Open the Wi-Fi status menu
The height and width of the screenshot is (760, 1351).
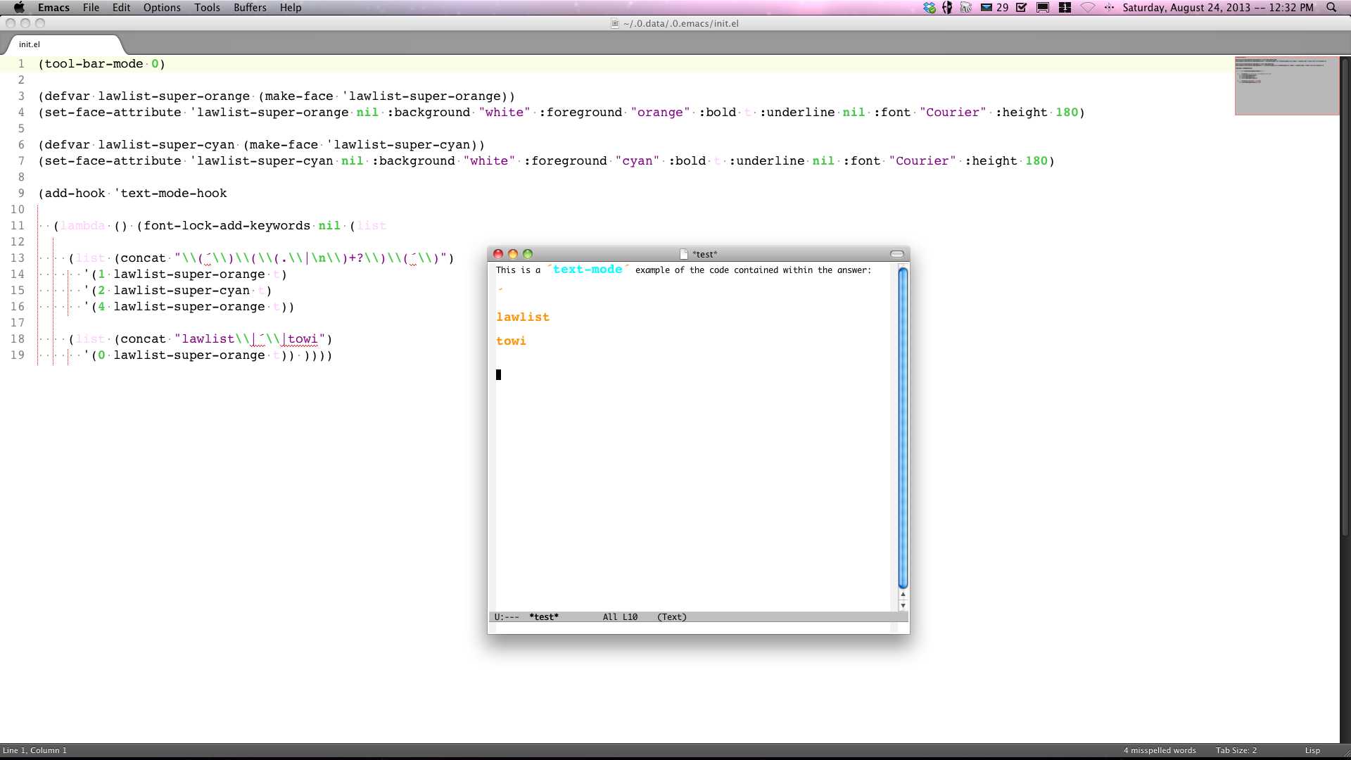click(1088, 7)
